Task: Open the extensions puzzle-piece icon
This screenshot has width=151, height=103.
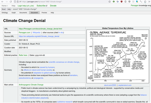Action: click(x=145, y=2)
